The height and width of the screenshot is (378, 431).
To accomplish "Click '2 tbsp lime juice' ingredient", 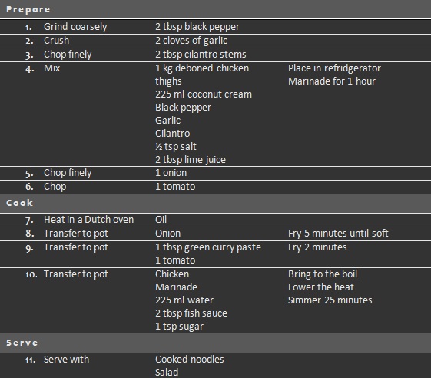I will pos(191,160).
